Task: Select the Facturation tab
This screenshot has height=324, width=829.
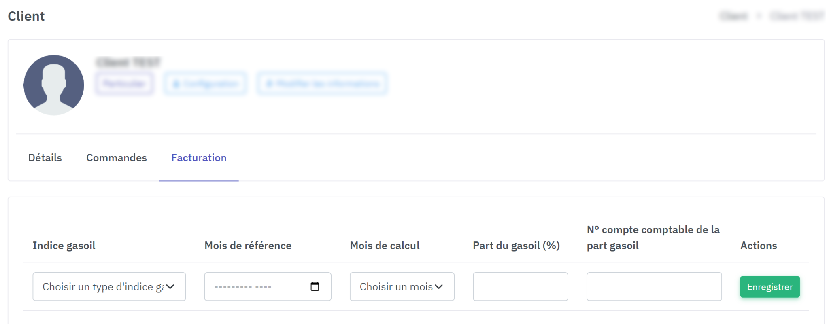Action: (x=199, y=158)
